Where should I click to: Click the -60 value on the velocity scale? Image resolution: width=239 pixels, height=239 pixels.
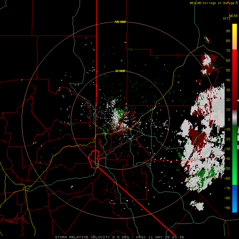click(x=227, y=178)
